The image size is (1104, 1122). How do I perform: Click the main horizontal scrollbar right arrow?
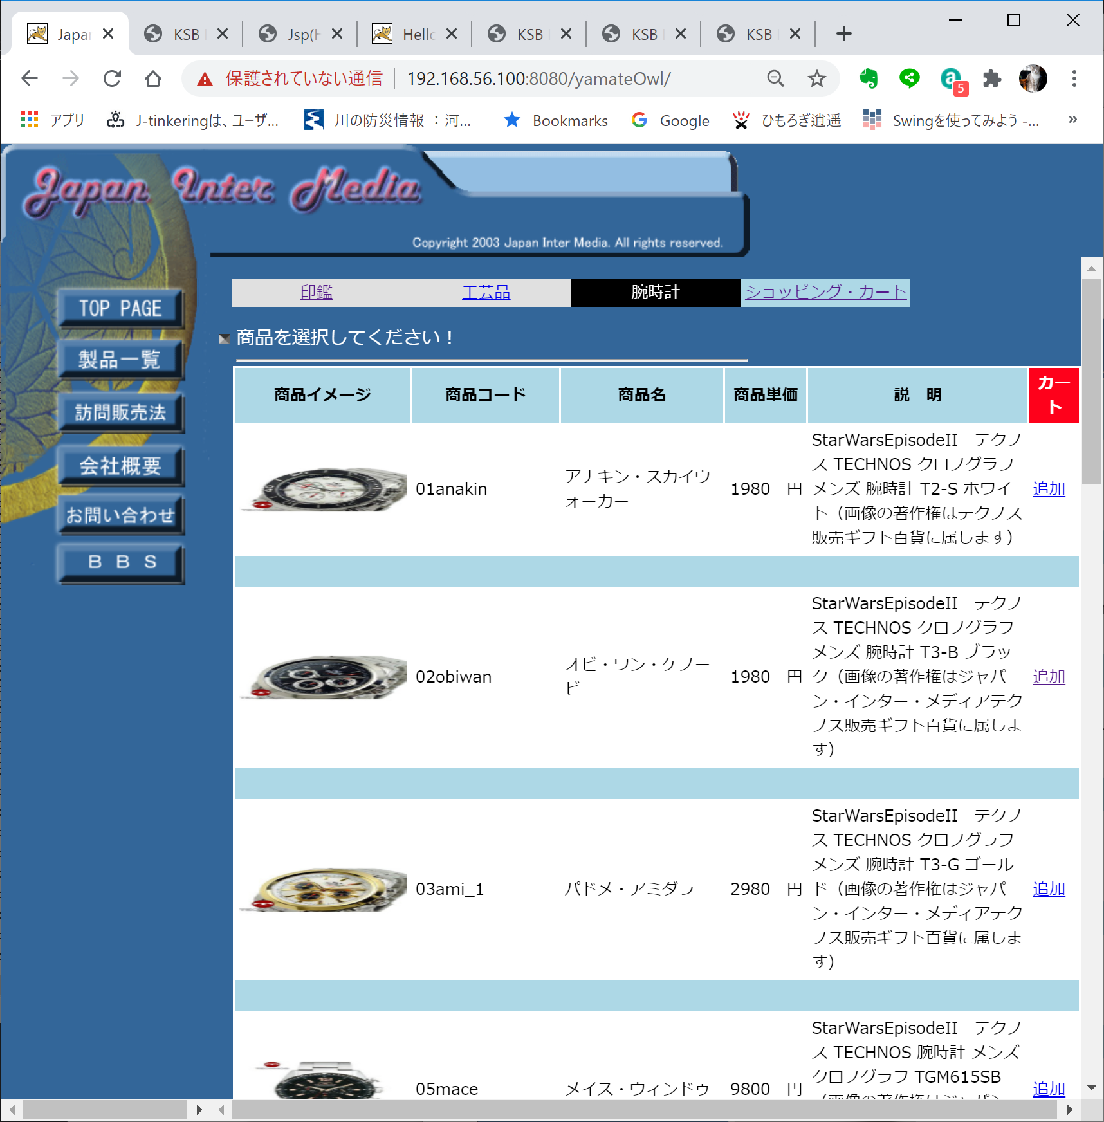[1069, 1110]
